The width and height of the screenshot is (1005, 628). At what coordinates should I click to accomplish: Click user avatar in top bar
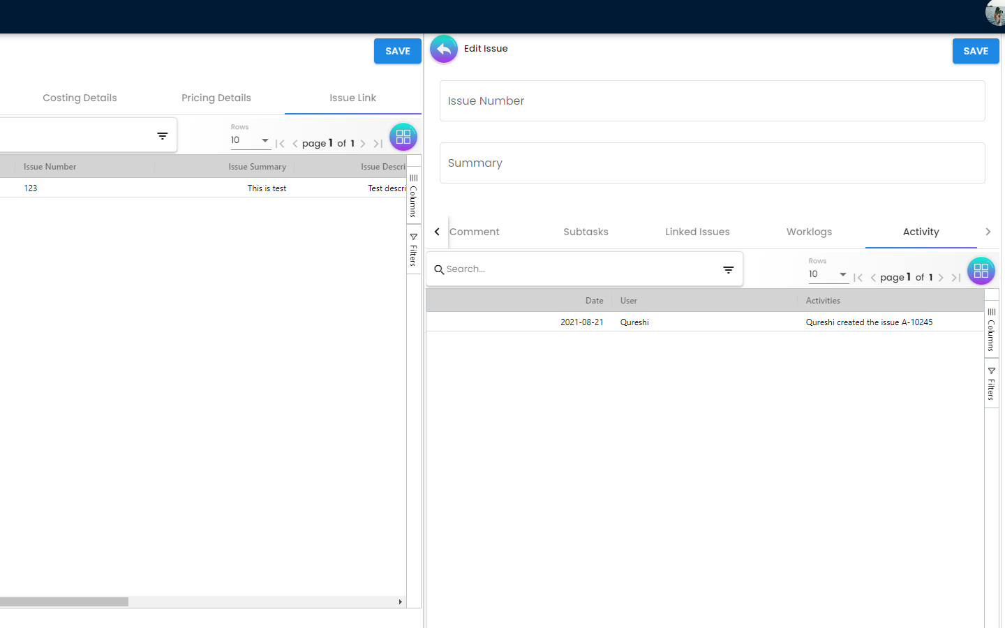pyautogui.click(x=995, y=13)
